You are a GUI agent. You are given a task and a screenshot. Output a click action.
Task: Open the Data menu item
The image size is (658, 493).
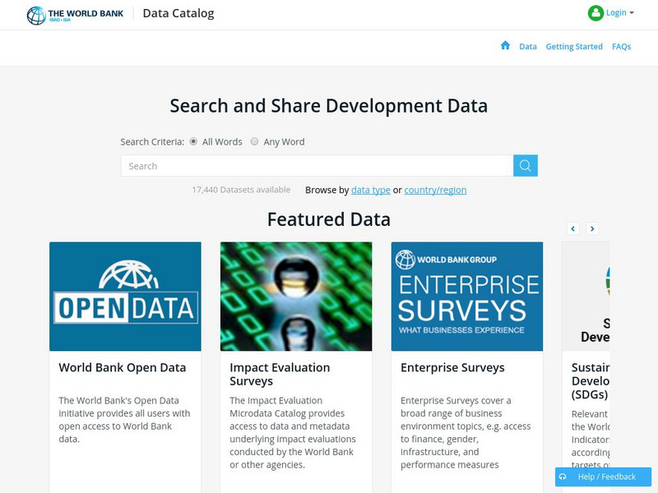(x=528, y=47)
